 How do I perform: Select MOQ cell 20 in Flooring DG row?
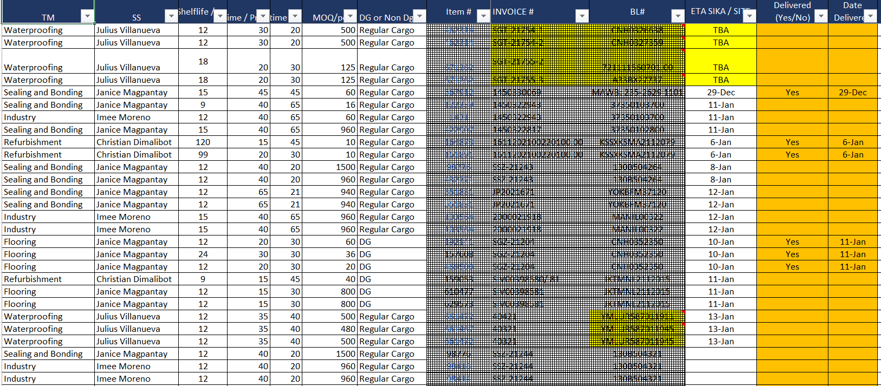329,267
